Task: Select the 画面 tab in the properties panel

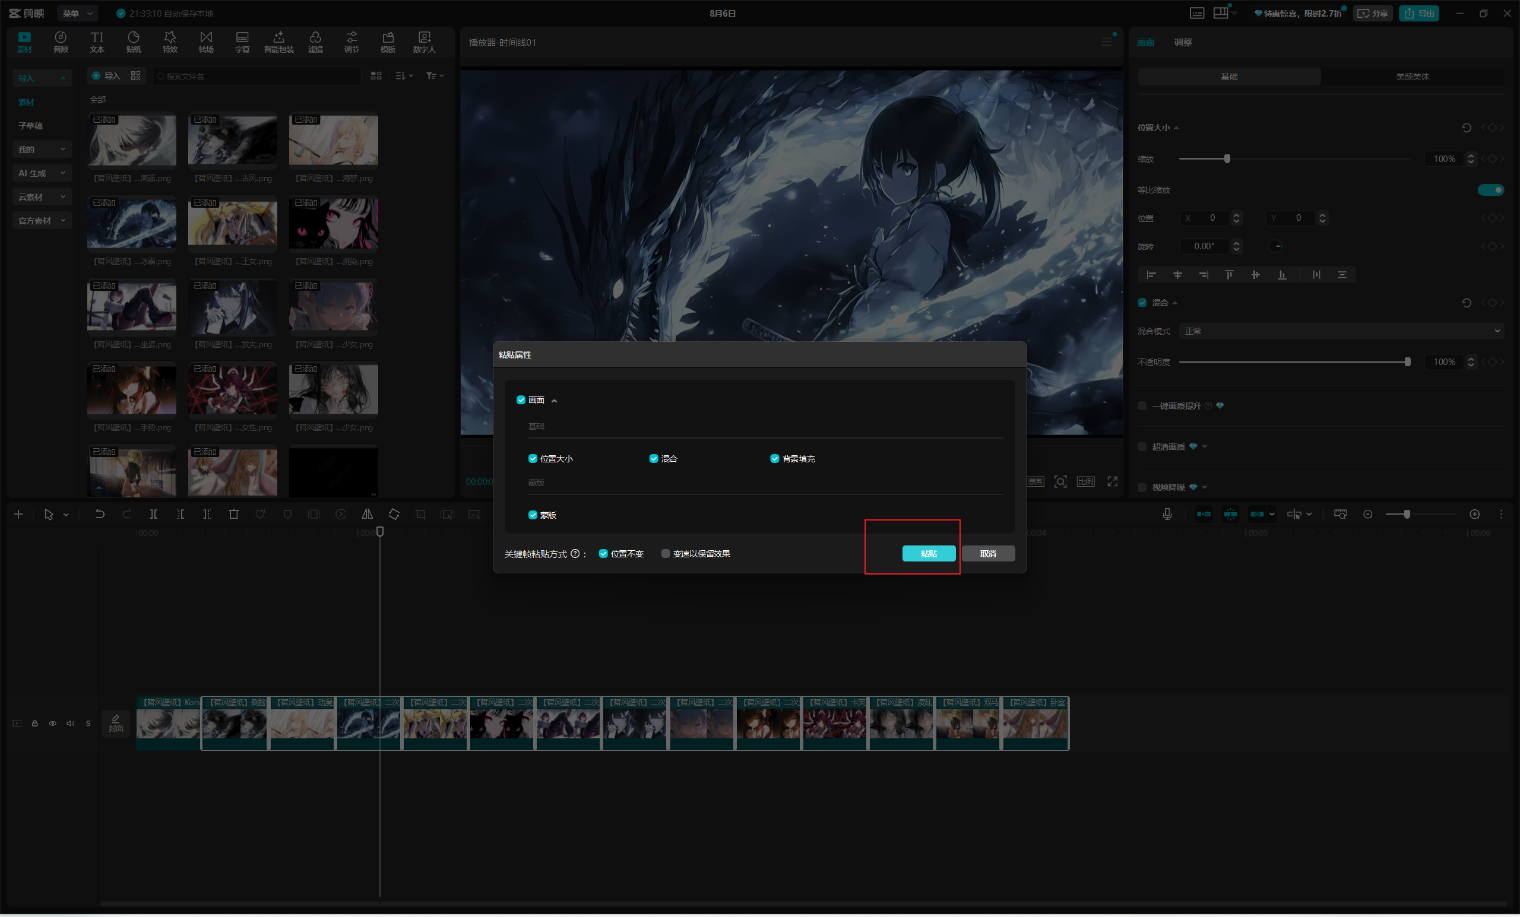Action: tap(1145, 42)
